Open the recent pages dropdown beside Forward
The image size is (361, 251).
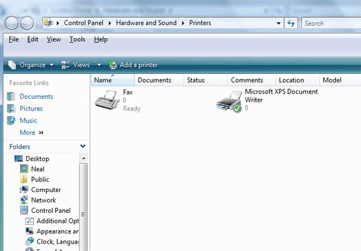(38, 23)
